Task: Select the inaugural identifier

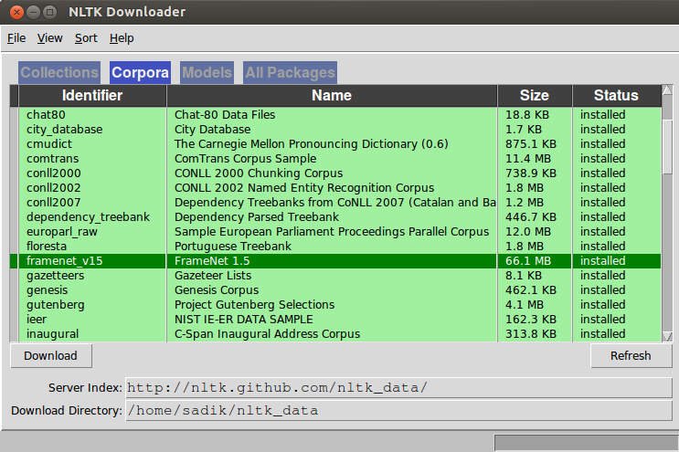Action: pos(52,334)
